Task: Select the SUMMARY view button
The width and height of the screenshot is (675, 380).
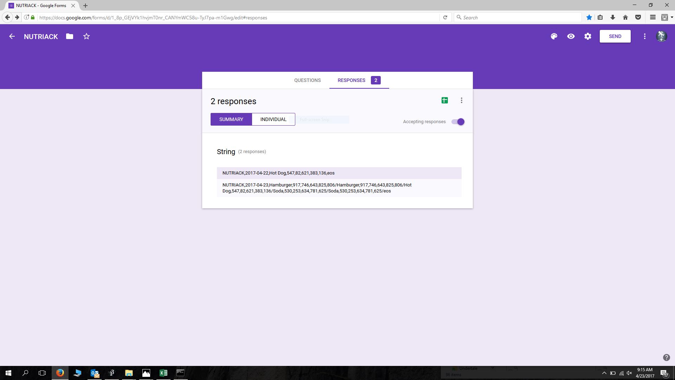Action: [x=231, y=119]
